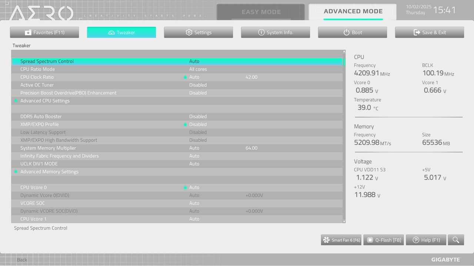The width and height of the screenshot is (474, 266).
Task: Click the Back button
Action: [21, 260]
